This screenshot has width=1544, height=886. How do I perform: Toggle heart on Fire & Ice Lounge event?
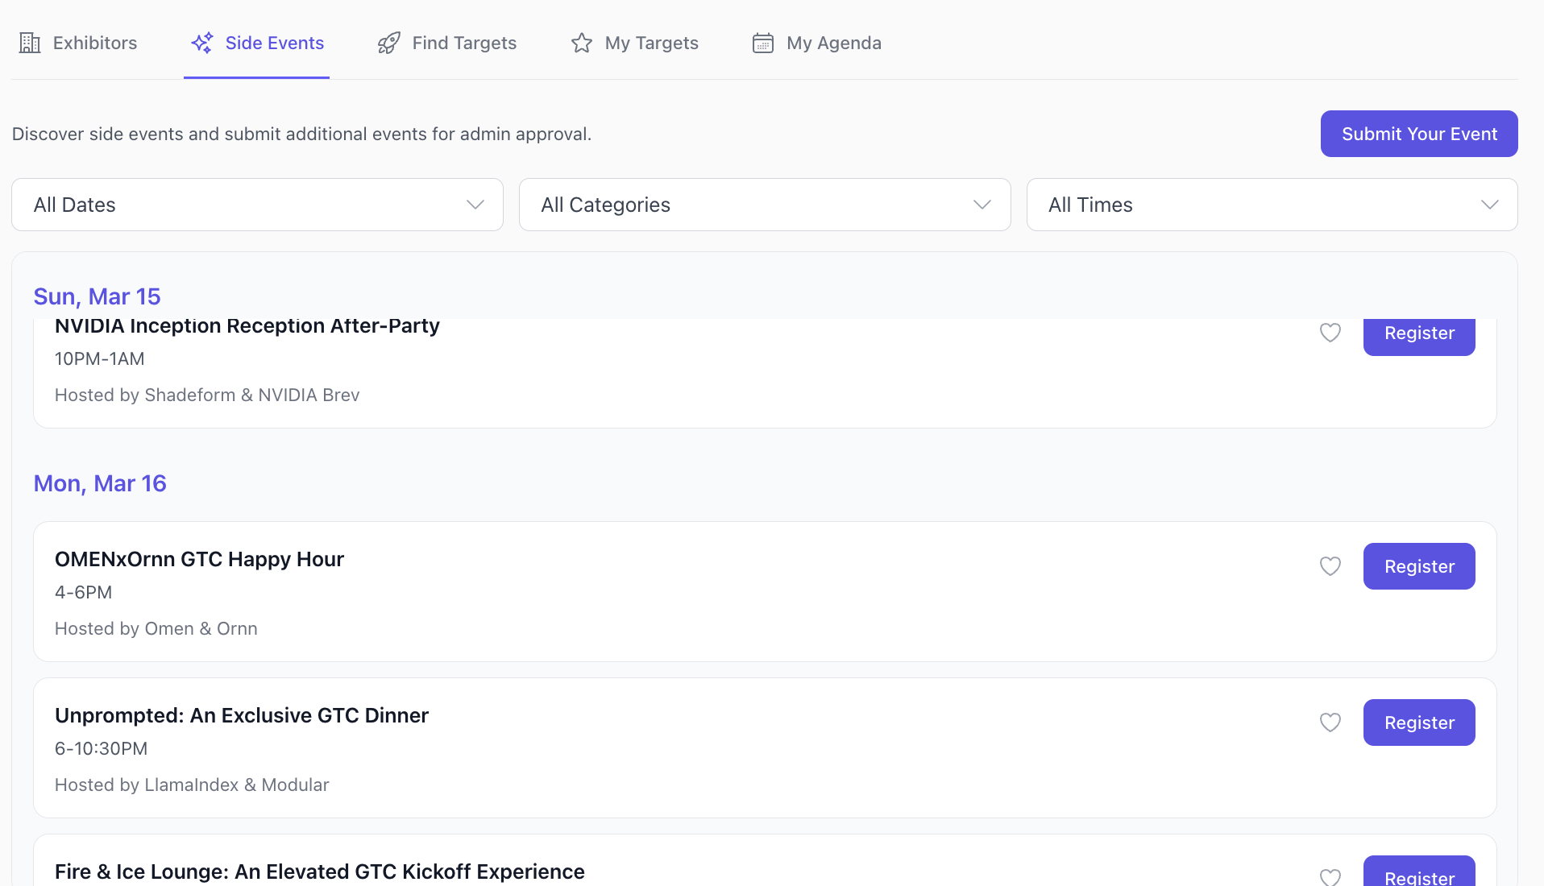pyautogui.click(x=1330, y=876)
